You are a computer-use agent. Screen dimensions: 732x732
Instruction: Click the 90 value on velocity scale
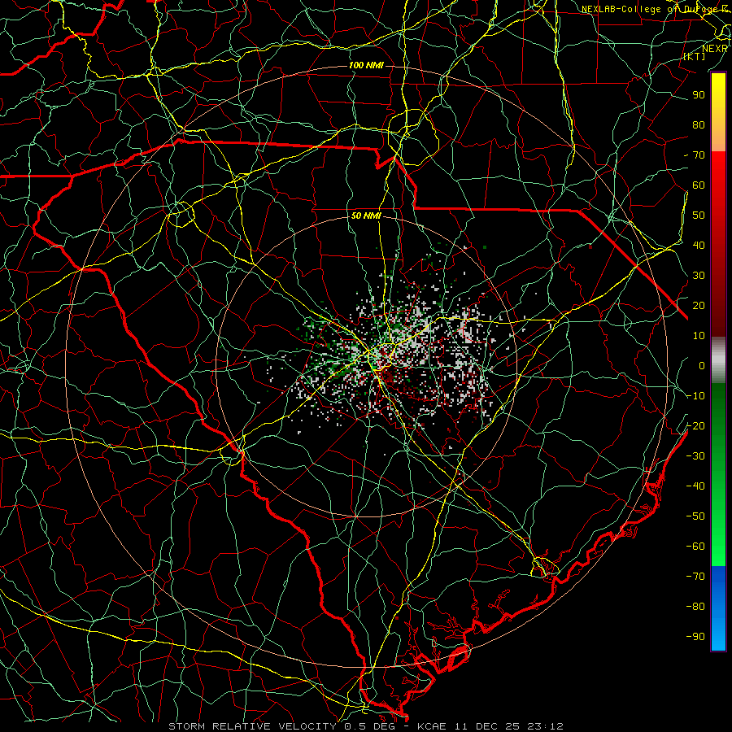coord(699,95)
